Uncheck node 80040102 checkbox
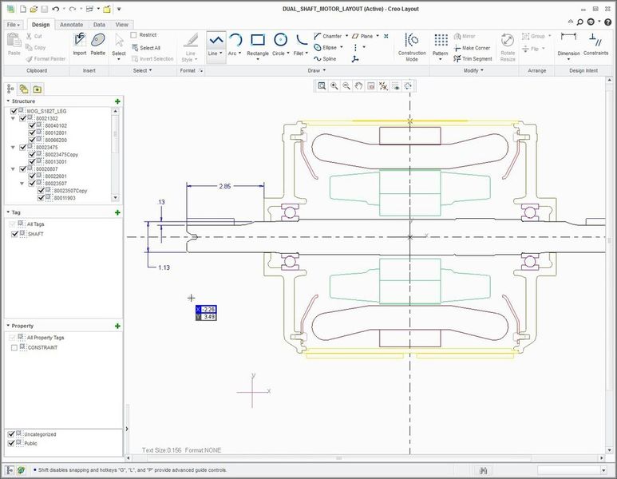This screenshot has height=479, width=617. pos(32,125)
